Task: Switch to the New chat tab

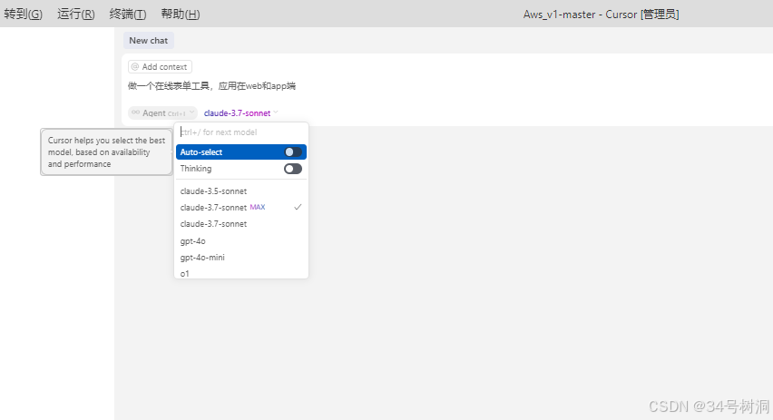Action: 149,41
